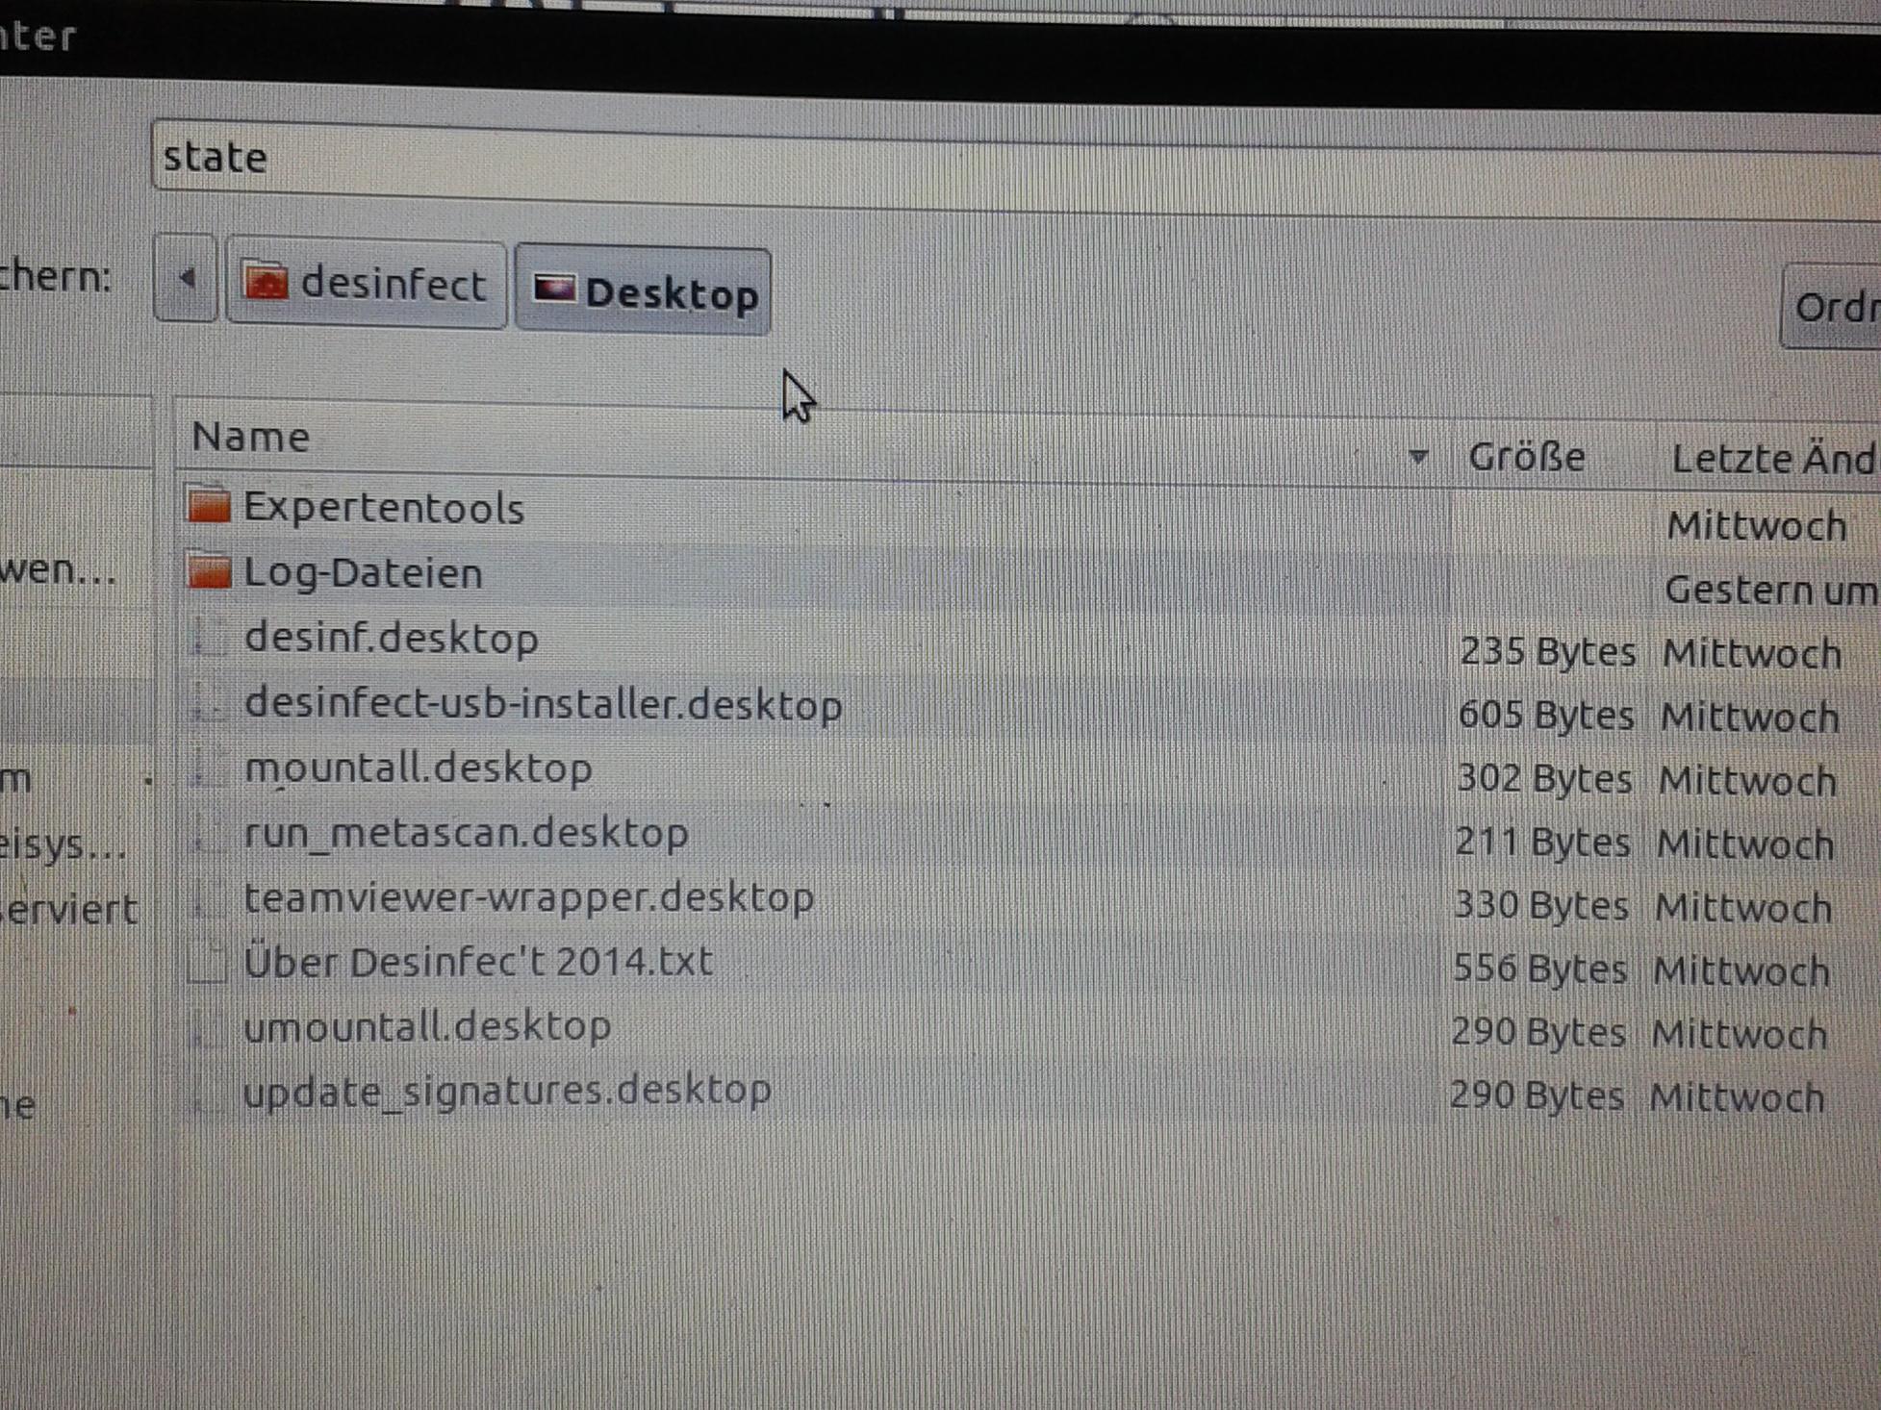
Task: Click the Expertentools folder icon
Action: [209, 505]
